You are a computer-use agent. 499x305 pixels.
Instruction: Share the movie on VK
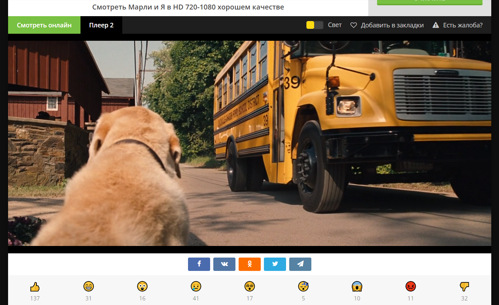(x=224, y=264)
